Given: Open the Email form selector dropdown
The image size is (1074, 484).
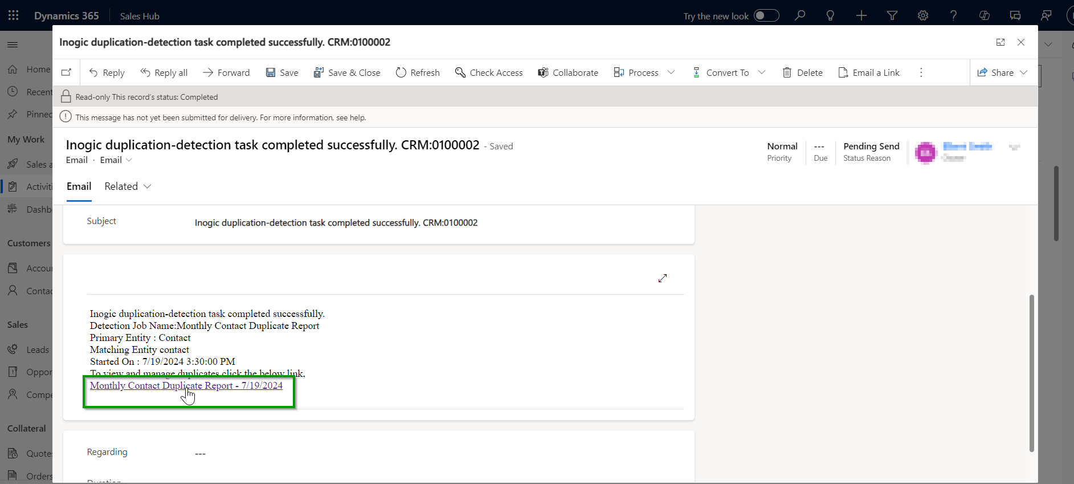Looking at the screenshot, I should (116, 160).
